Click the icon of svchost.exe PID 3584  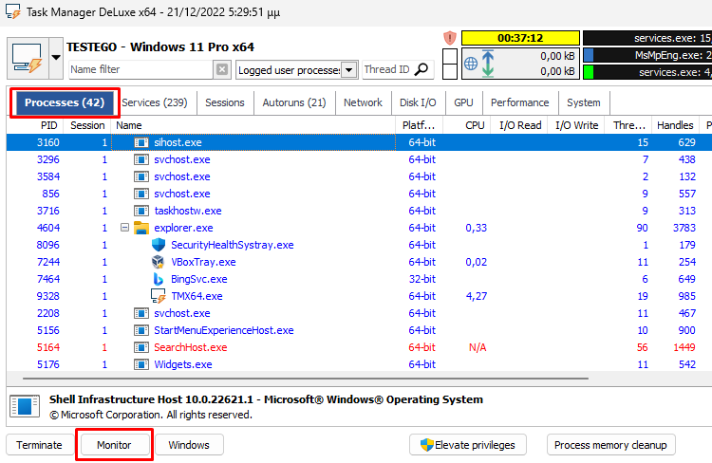[x=141, y=176]
